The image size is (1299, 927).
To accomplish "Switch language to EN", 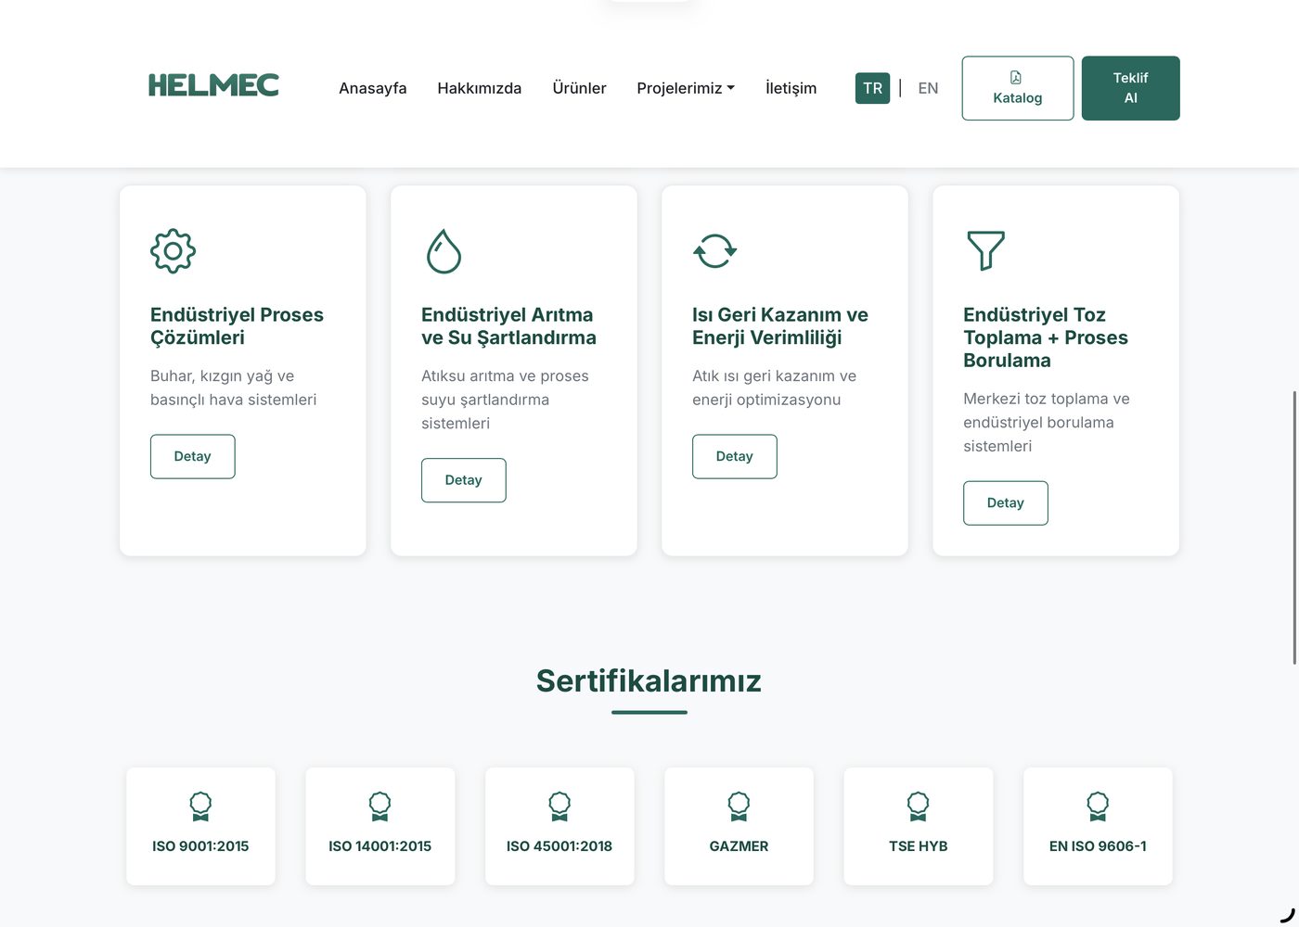I will click(928, 88).
